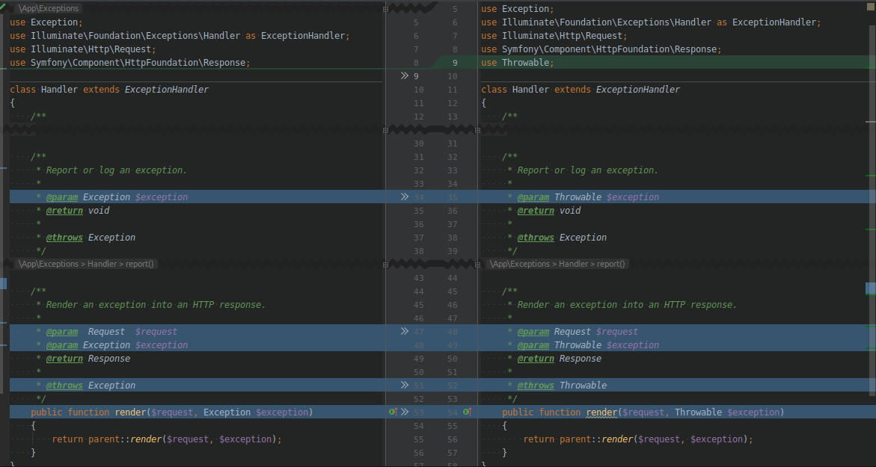The image size is (876, 467).
Task: Expand folded lines 13-30 on the left pane
Action: 385,130
